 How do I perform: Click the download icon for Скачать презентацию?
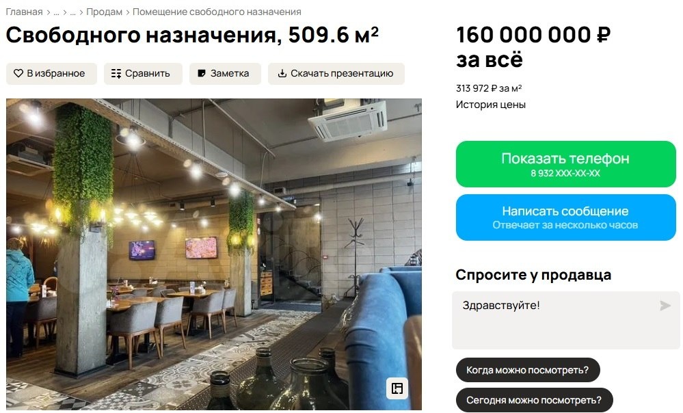tap(282, 73)
